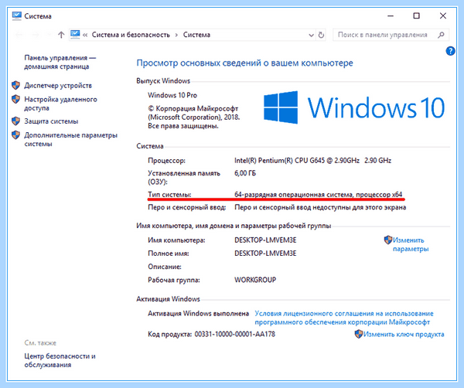This screenshot has width=464, height=388.
Task: Open Панель управления — домашняя страница
Action: [60, 62]
